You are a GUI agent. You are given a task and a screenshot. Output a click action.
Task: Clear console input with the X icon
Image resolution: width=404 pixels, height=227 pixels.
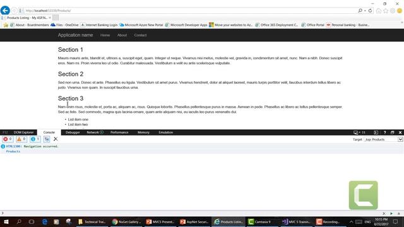384,213
